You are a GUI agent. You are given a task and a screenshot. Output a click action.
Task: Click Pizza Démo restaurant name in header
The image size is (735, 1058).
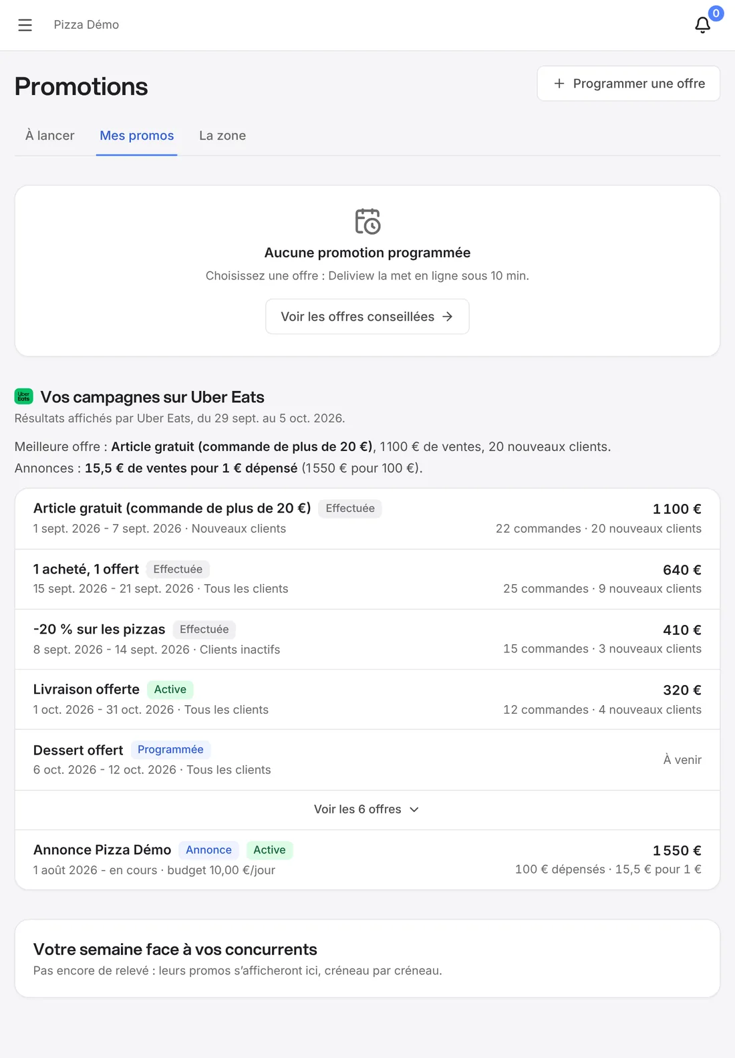(x=86, y=25)
